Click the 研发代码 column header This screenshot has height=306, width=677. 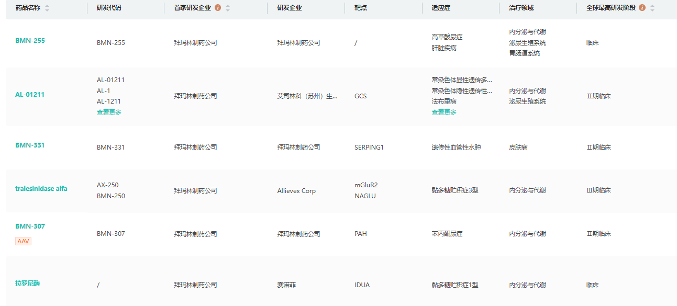(x=109, y=8)
